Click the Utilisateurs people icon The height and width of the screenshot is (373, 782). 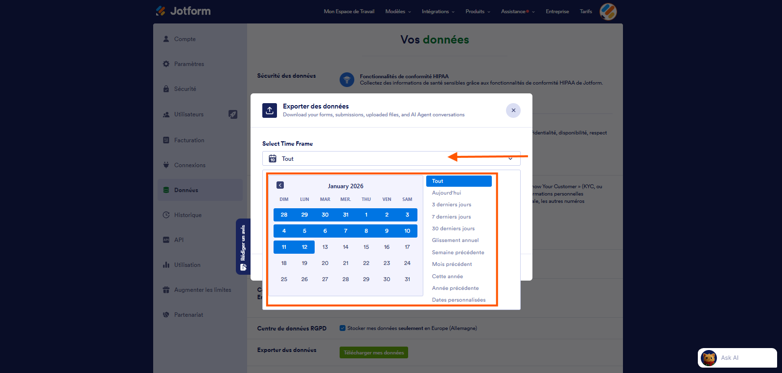[x=166, y=114]
